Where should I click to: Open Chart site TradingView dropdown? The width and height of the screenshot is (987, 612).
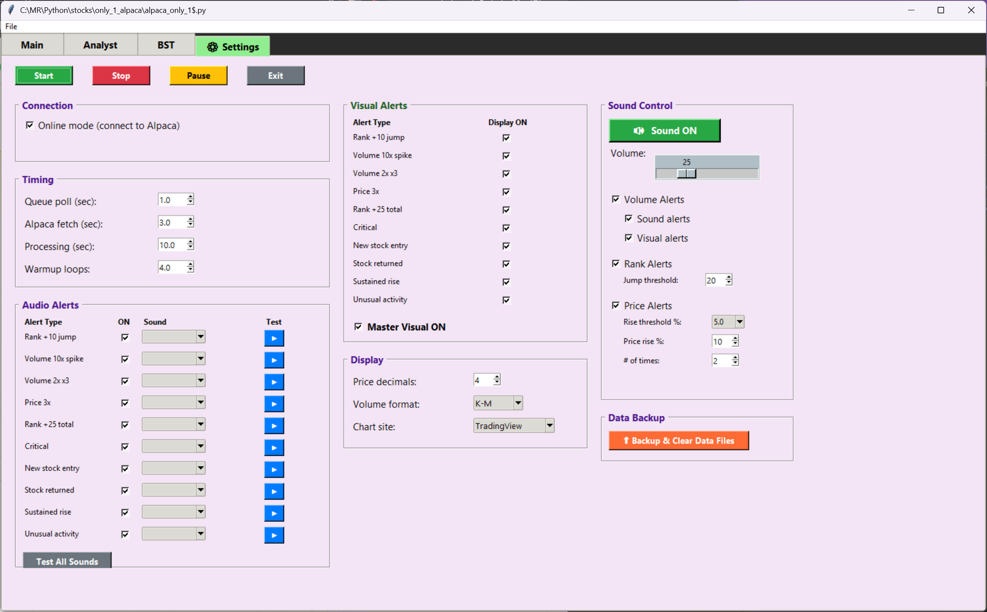coord(550,425)
